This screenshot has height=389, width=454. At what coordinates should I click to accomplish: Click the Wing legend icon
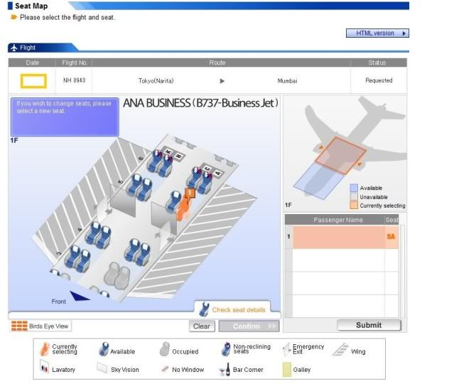(x=340, y=350)
